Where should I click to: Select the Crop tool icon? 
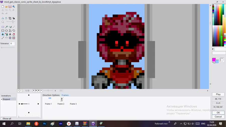point(10,18)
